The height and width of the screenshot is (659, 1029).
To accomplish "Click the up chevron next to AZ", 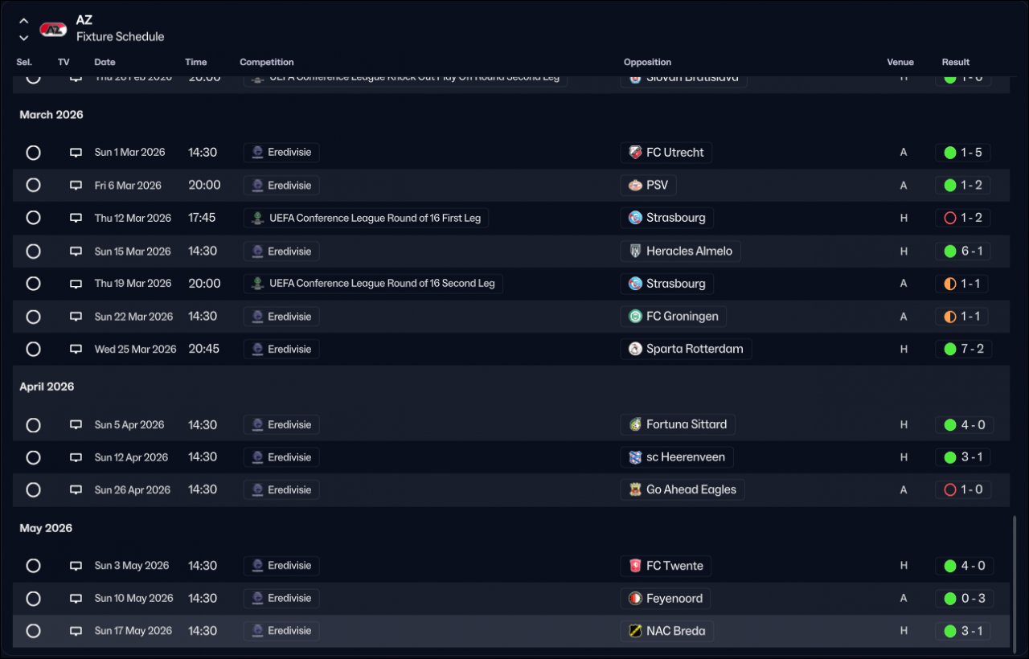I will [x=24, y=22].
